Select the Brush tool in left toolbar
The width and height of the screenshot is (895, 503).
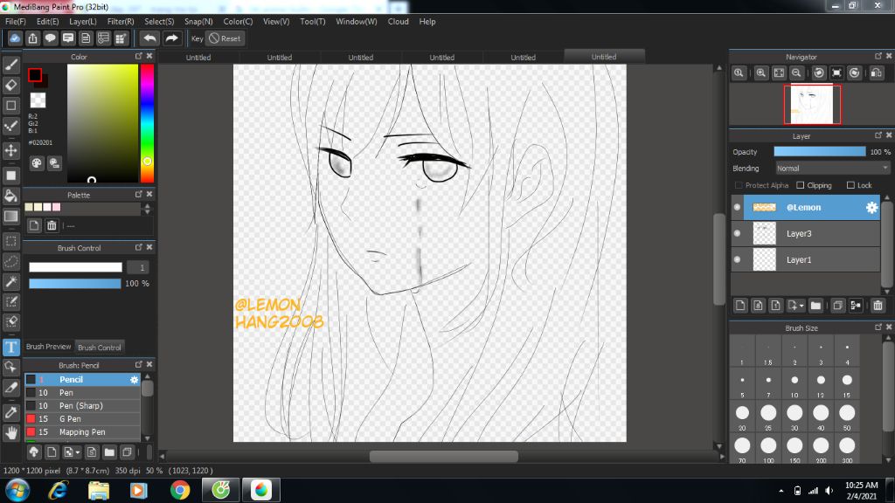click(x=10, y=65)
